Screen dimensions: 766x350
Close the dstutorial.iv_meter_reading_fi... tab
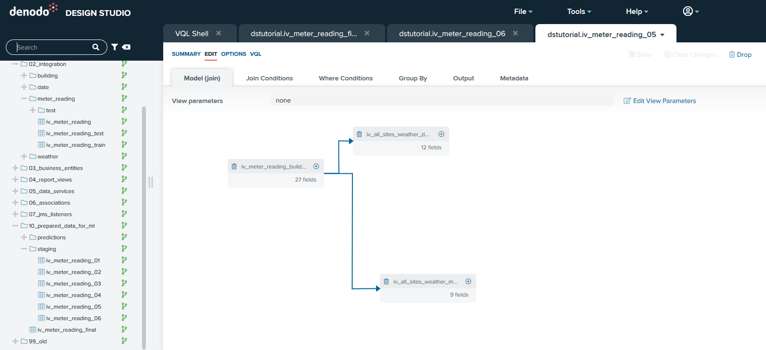pyautogui.click(x=367, y=33)
